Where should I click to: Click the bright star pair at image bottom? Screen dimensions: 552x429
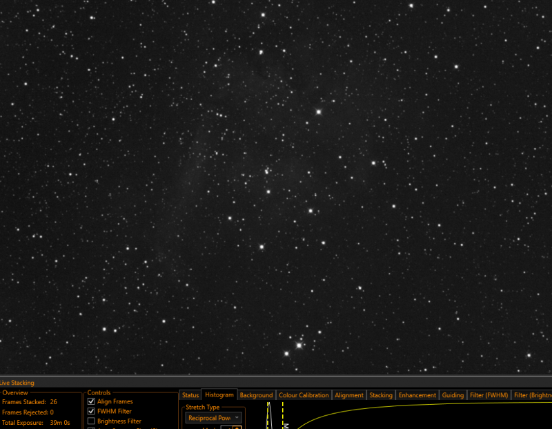click(x=293, y=349)
